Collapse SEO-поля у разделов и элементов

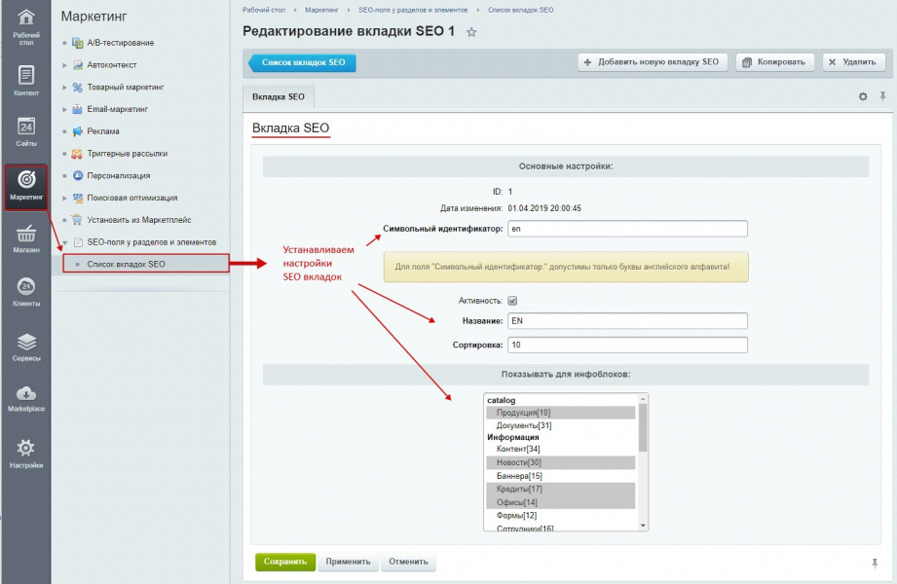click(64, 241)
